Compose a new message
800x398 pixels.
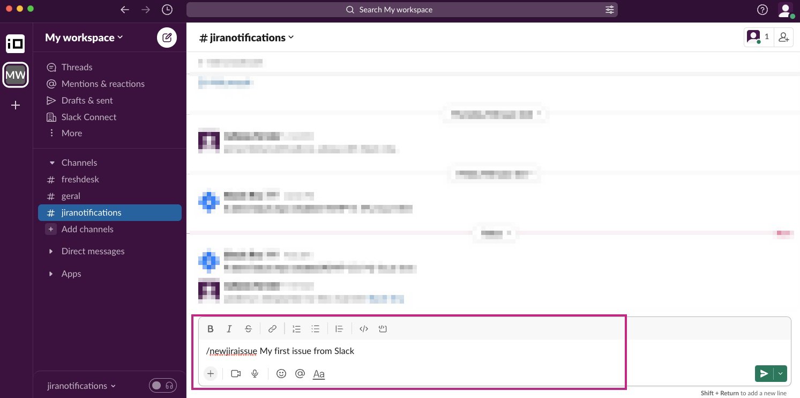point(167,38)
